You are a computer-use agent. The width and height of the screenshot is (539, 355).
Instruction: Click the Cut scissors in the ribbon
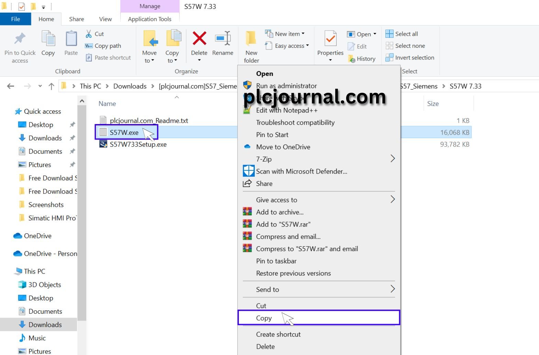pos(89,34)
